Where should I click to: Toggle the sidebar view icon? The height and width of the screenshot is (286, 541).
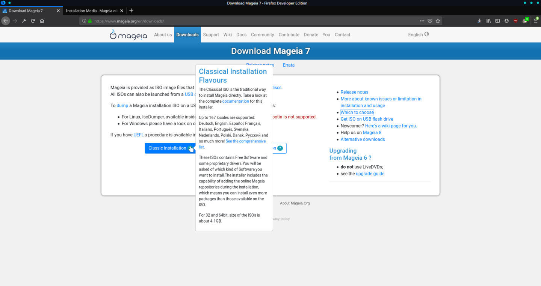[497, 21]
